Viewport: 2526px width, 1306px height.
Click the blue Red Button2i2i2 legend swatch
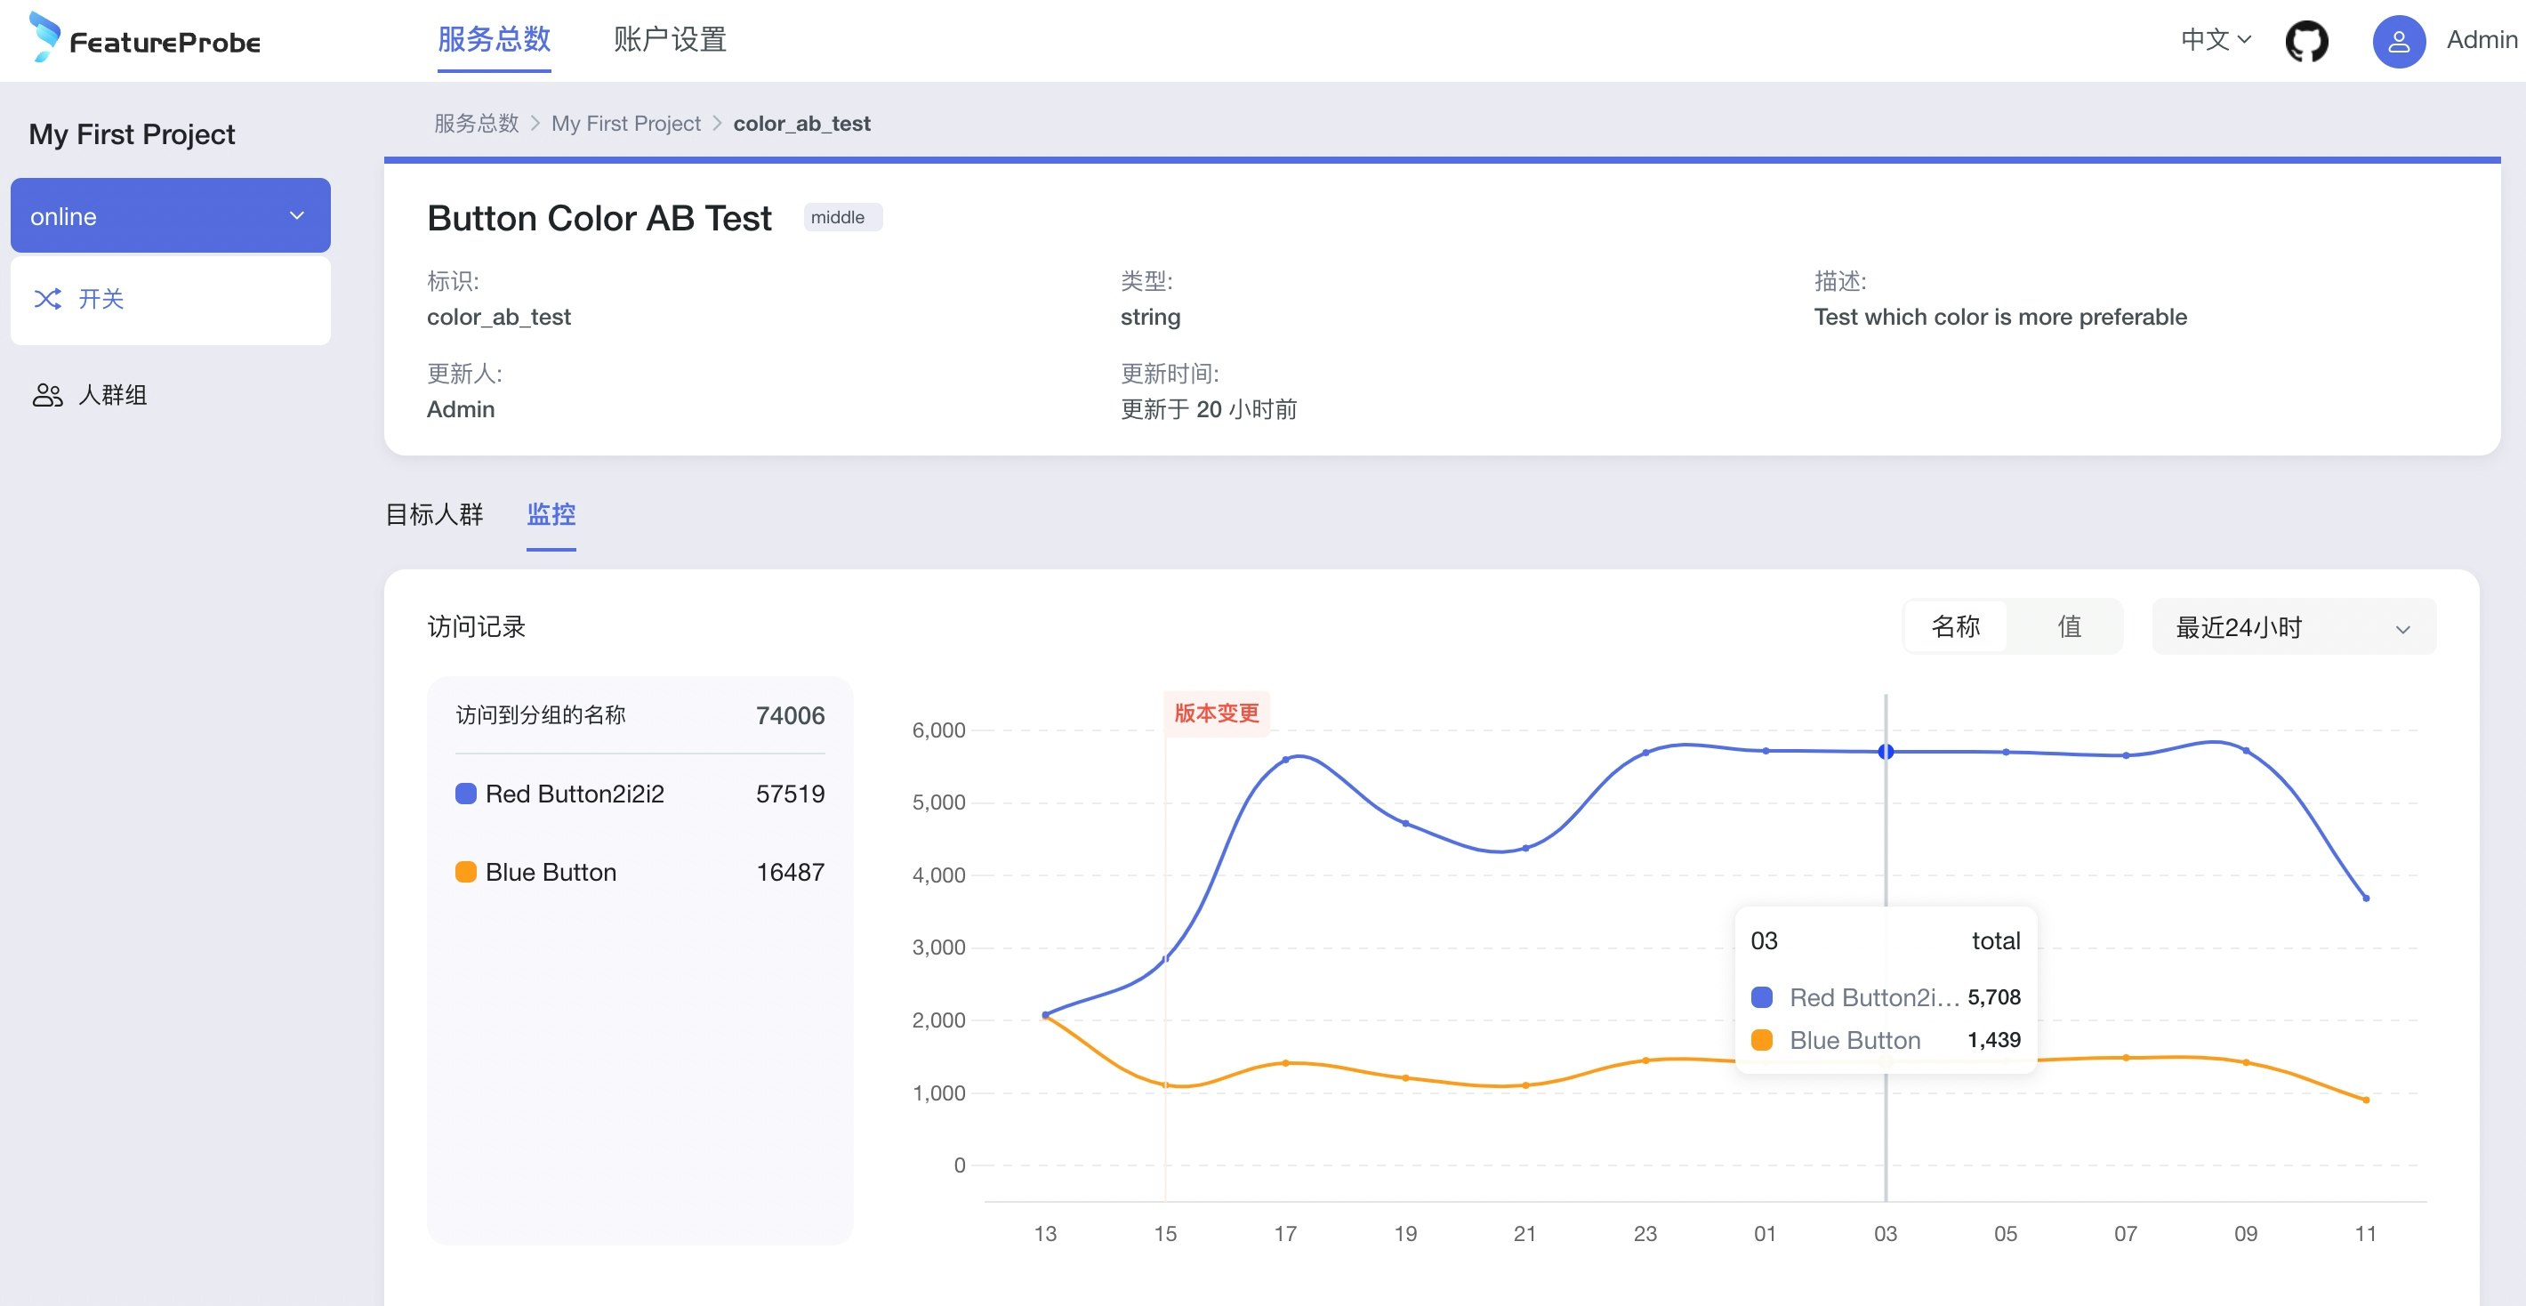(466, 794)
